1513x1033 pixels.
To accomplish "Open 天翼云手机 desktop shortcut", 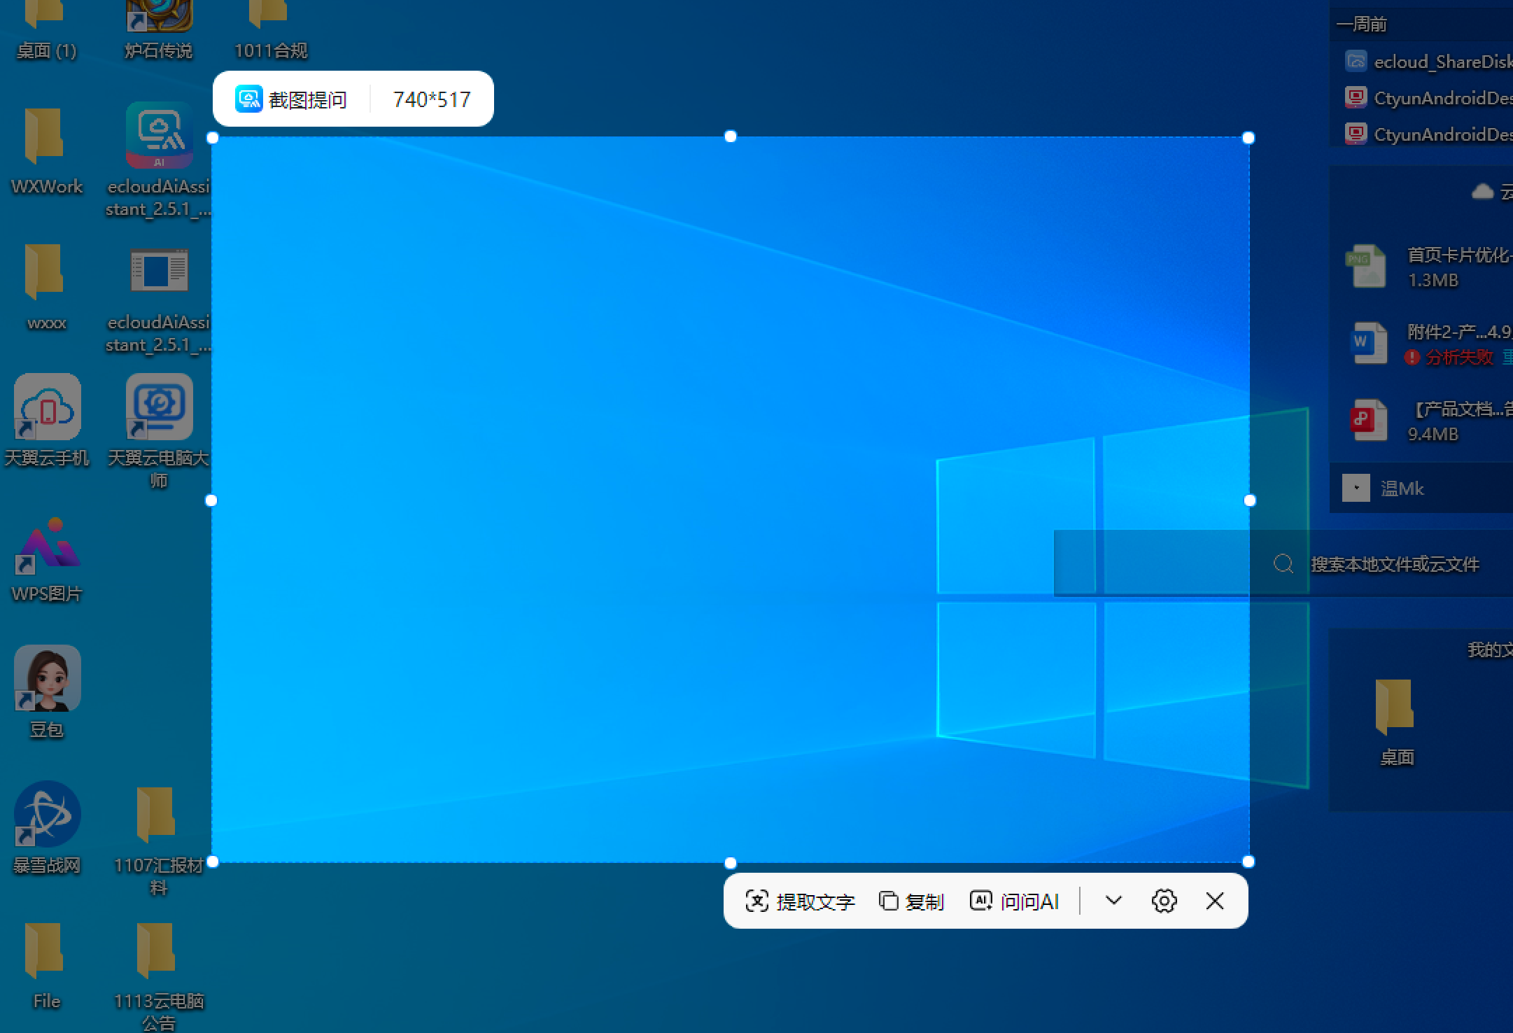I will pos(47,408).
